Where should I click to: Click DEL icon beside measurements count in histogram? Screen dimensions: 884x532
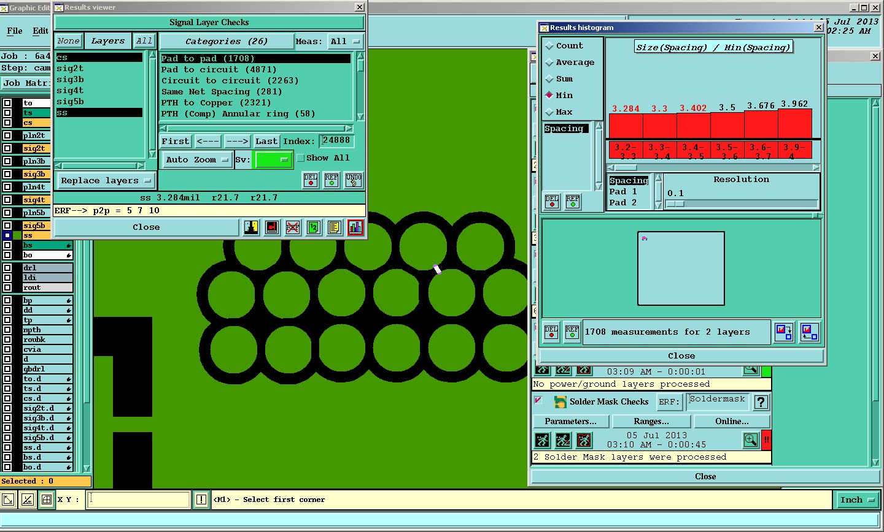[552, 332]
